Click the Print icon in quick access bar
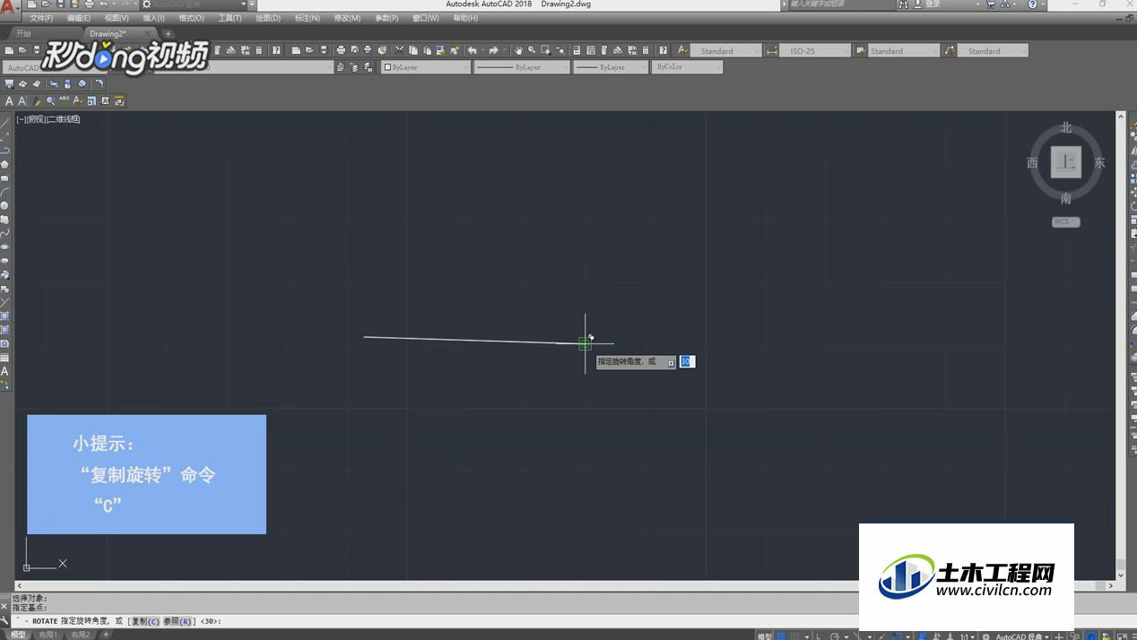 (x=89, y=4)
